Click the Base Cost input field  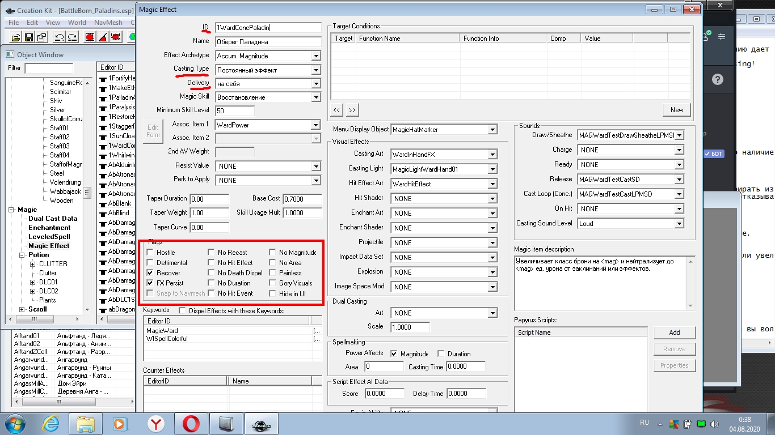coord(302,199)
